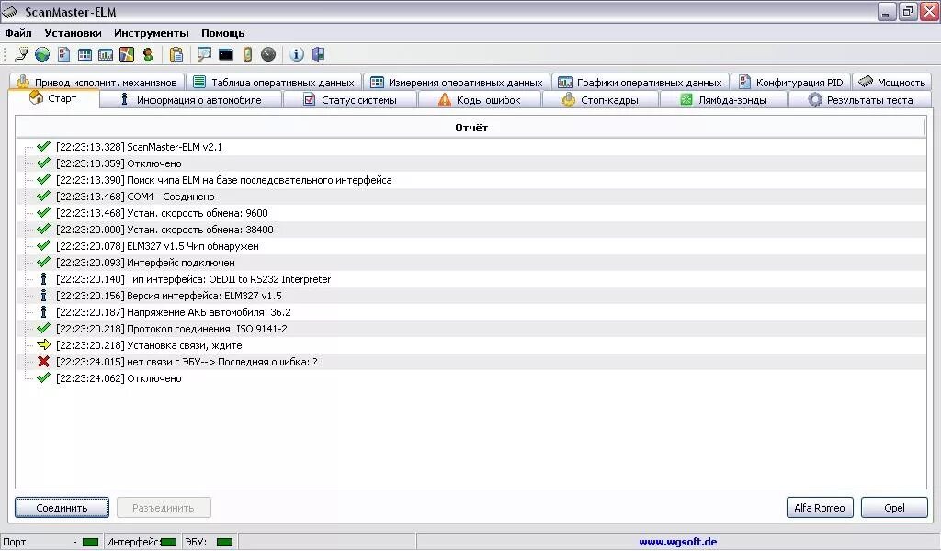
Task: Select row Версия интерфейса: ELM327 v1.5
Action: pyautogui.click(x=471, y=296)
